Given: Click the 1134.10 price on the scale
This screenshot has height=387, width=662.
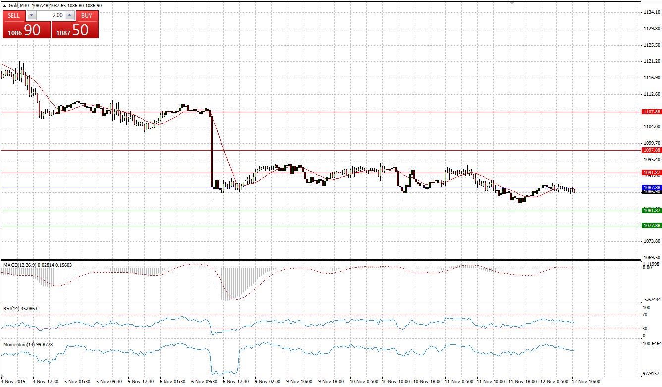Looking at the screenshot, I should 651,12.
